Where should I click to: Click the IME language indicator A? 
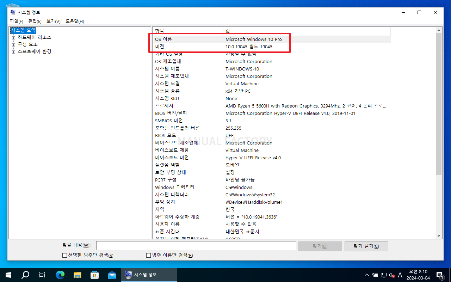pyautogui.click(x=400, y=275)
